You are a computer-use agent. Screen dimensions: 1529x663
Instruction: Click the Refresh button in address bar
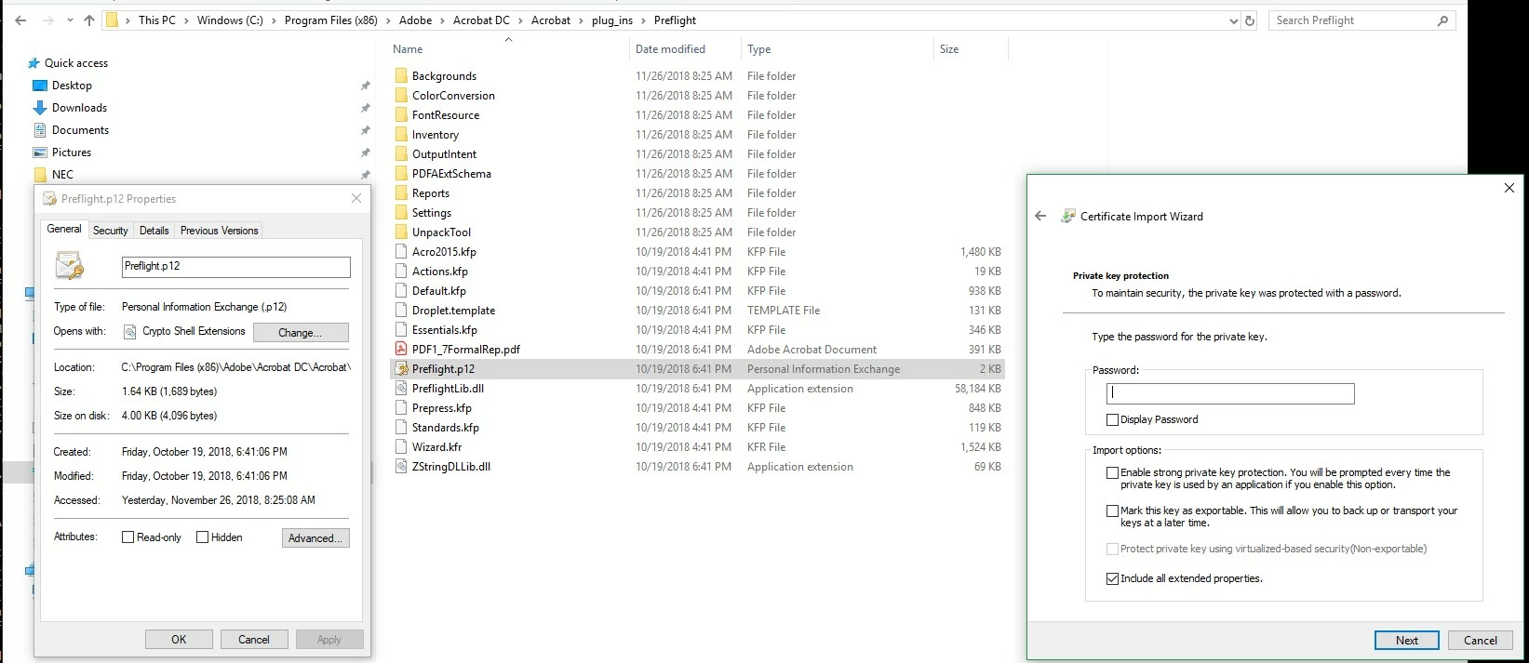click(1250, 20)
